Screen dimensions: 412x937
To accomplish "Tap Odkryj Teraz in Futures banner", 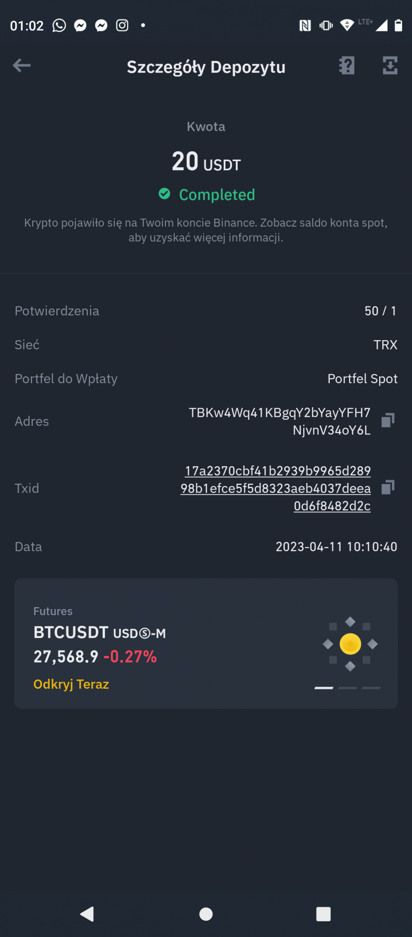I will click(x=71, y=684).
